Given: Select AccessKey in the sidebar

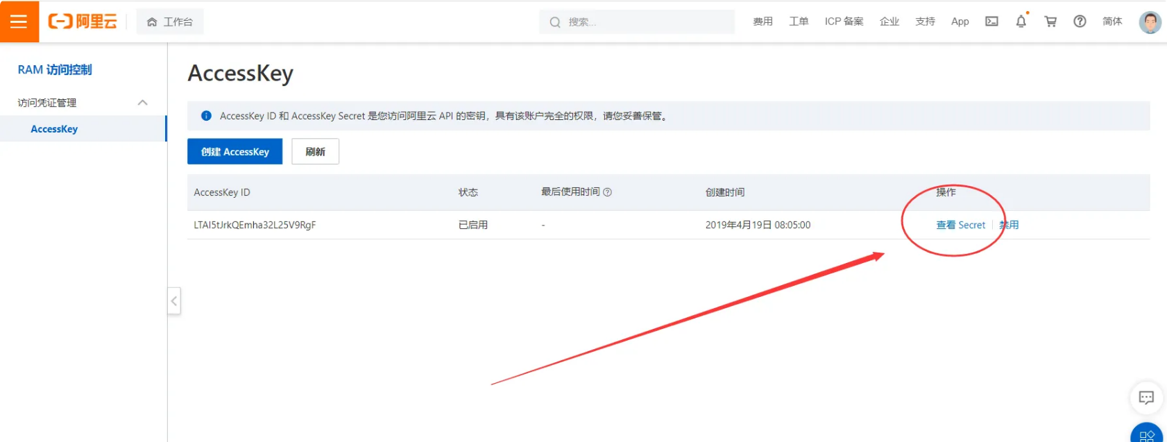Looking at the screenshot, I should tap(54, 129).
